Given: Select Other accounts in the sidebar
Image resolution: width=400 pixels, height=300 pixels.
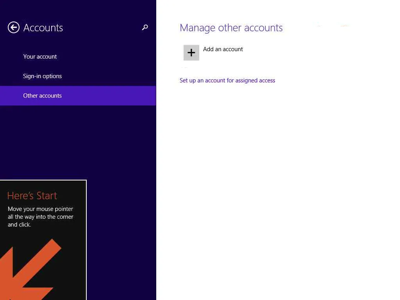Looking at the screenshot, I should coord(42,96).
